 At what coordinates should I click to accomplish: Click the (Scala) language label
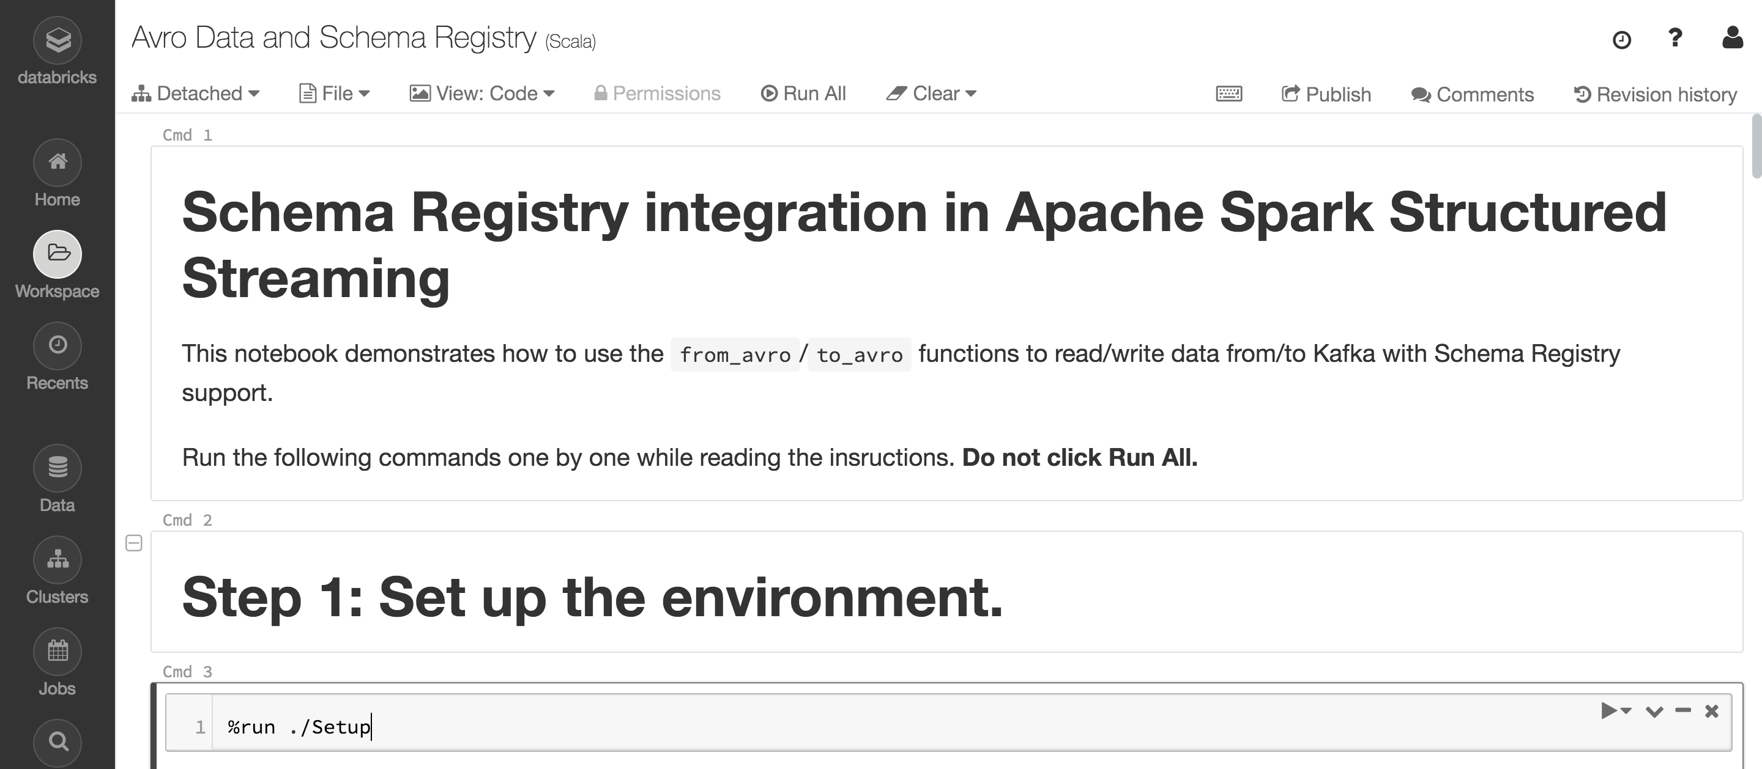(570, 42)
